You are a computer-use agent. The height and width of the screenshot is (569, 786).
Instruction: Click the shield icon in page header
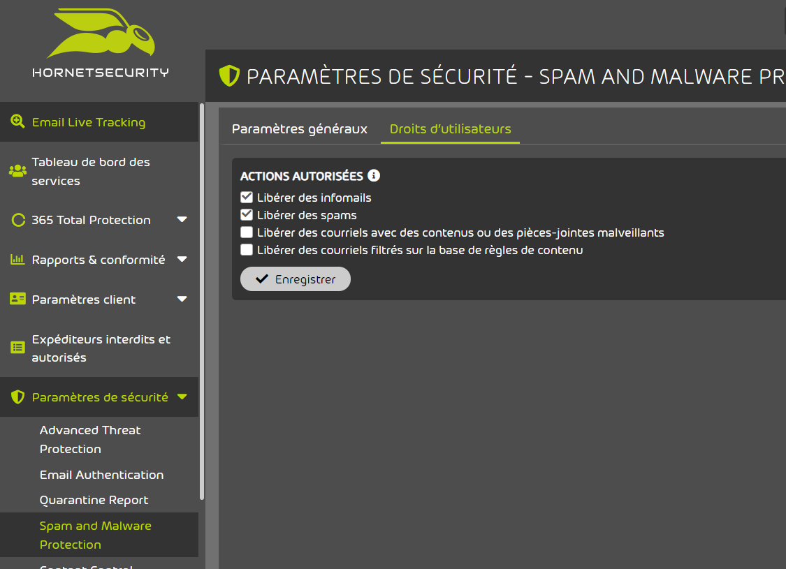point(229,75)
